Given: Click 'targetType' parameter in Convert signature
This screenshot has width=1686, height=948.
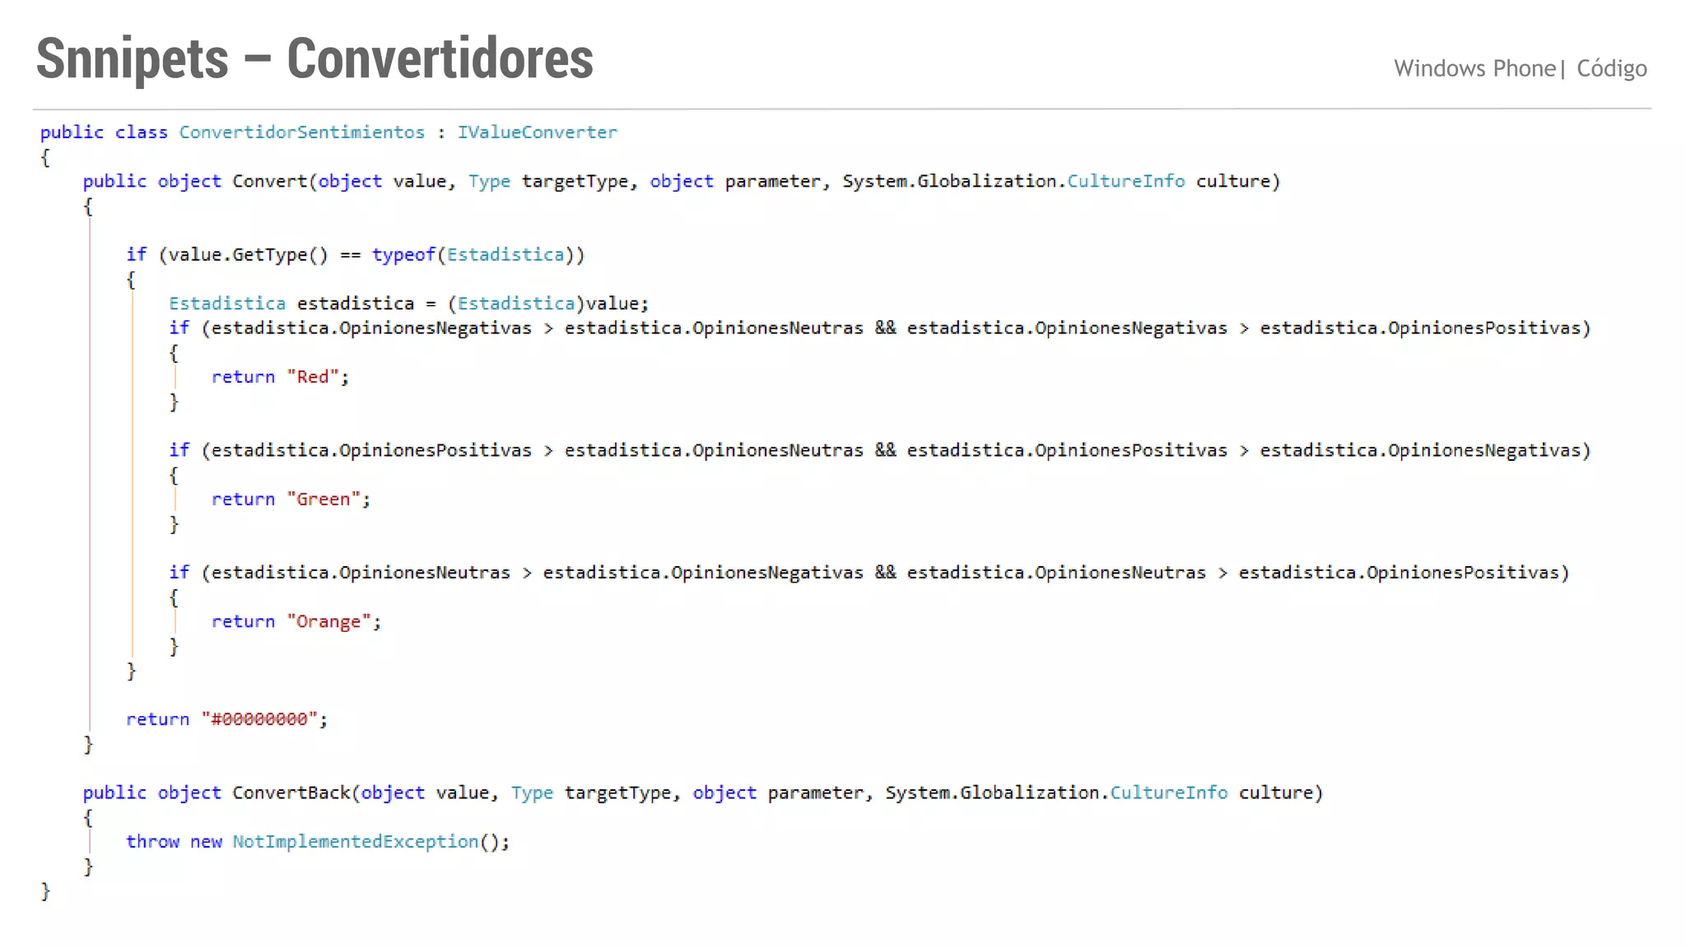Looking at the screenshot, I should click(x=575, y=181).
